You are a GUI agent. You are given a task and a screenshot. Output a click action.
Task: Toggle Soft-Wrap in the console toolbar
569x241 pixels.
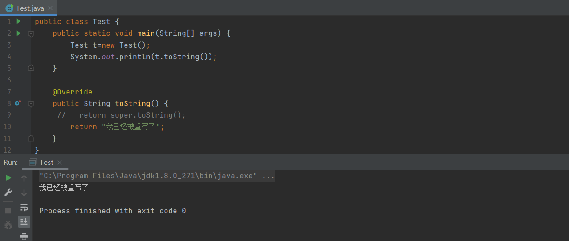click(x=24, y=207)
